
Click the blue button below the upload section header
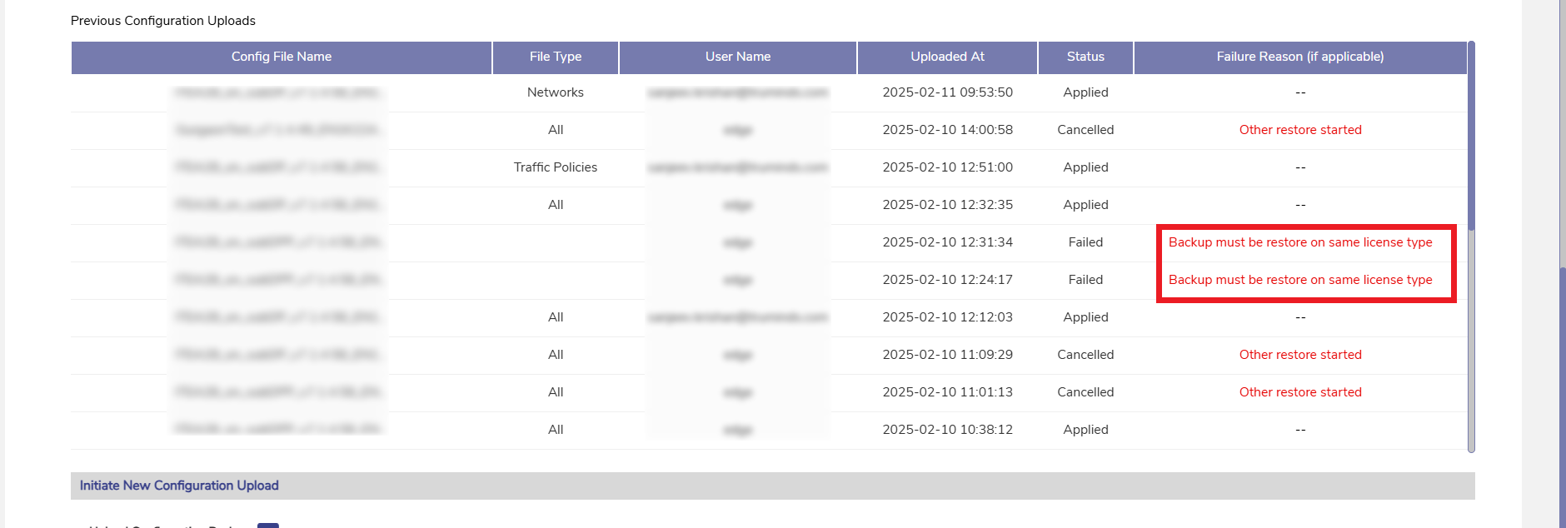tap(267, 525)
